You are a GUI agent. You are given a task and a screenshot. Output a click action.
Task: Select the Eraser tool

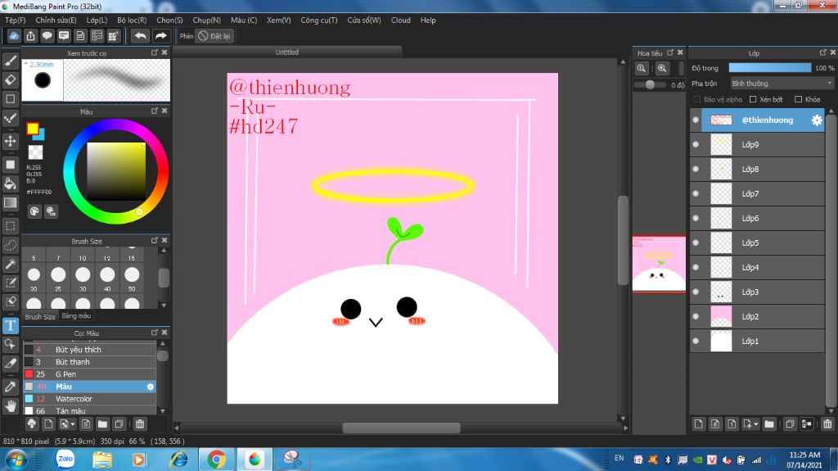(x=11, y=79)
